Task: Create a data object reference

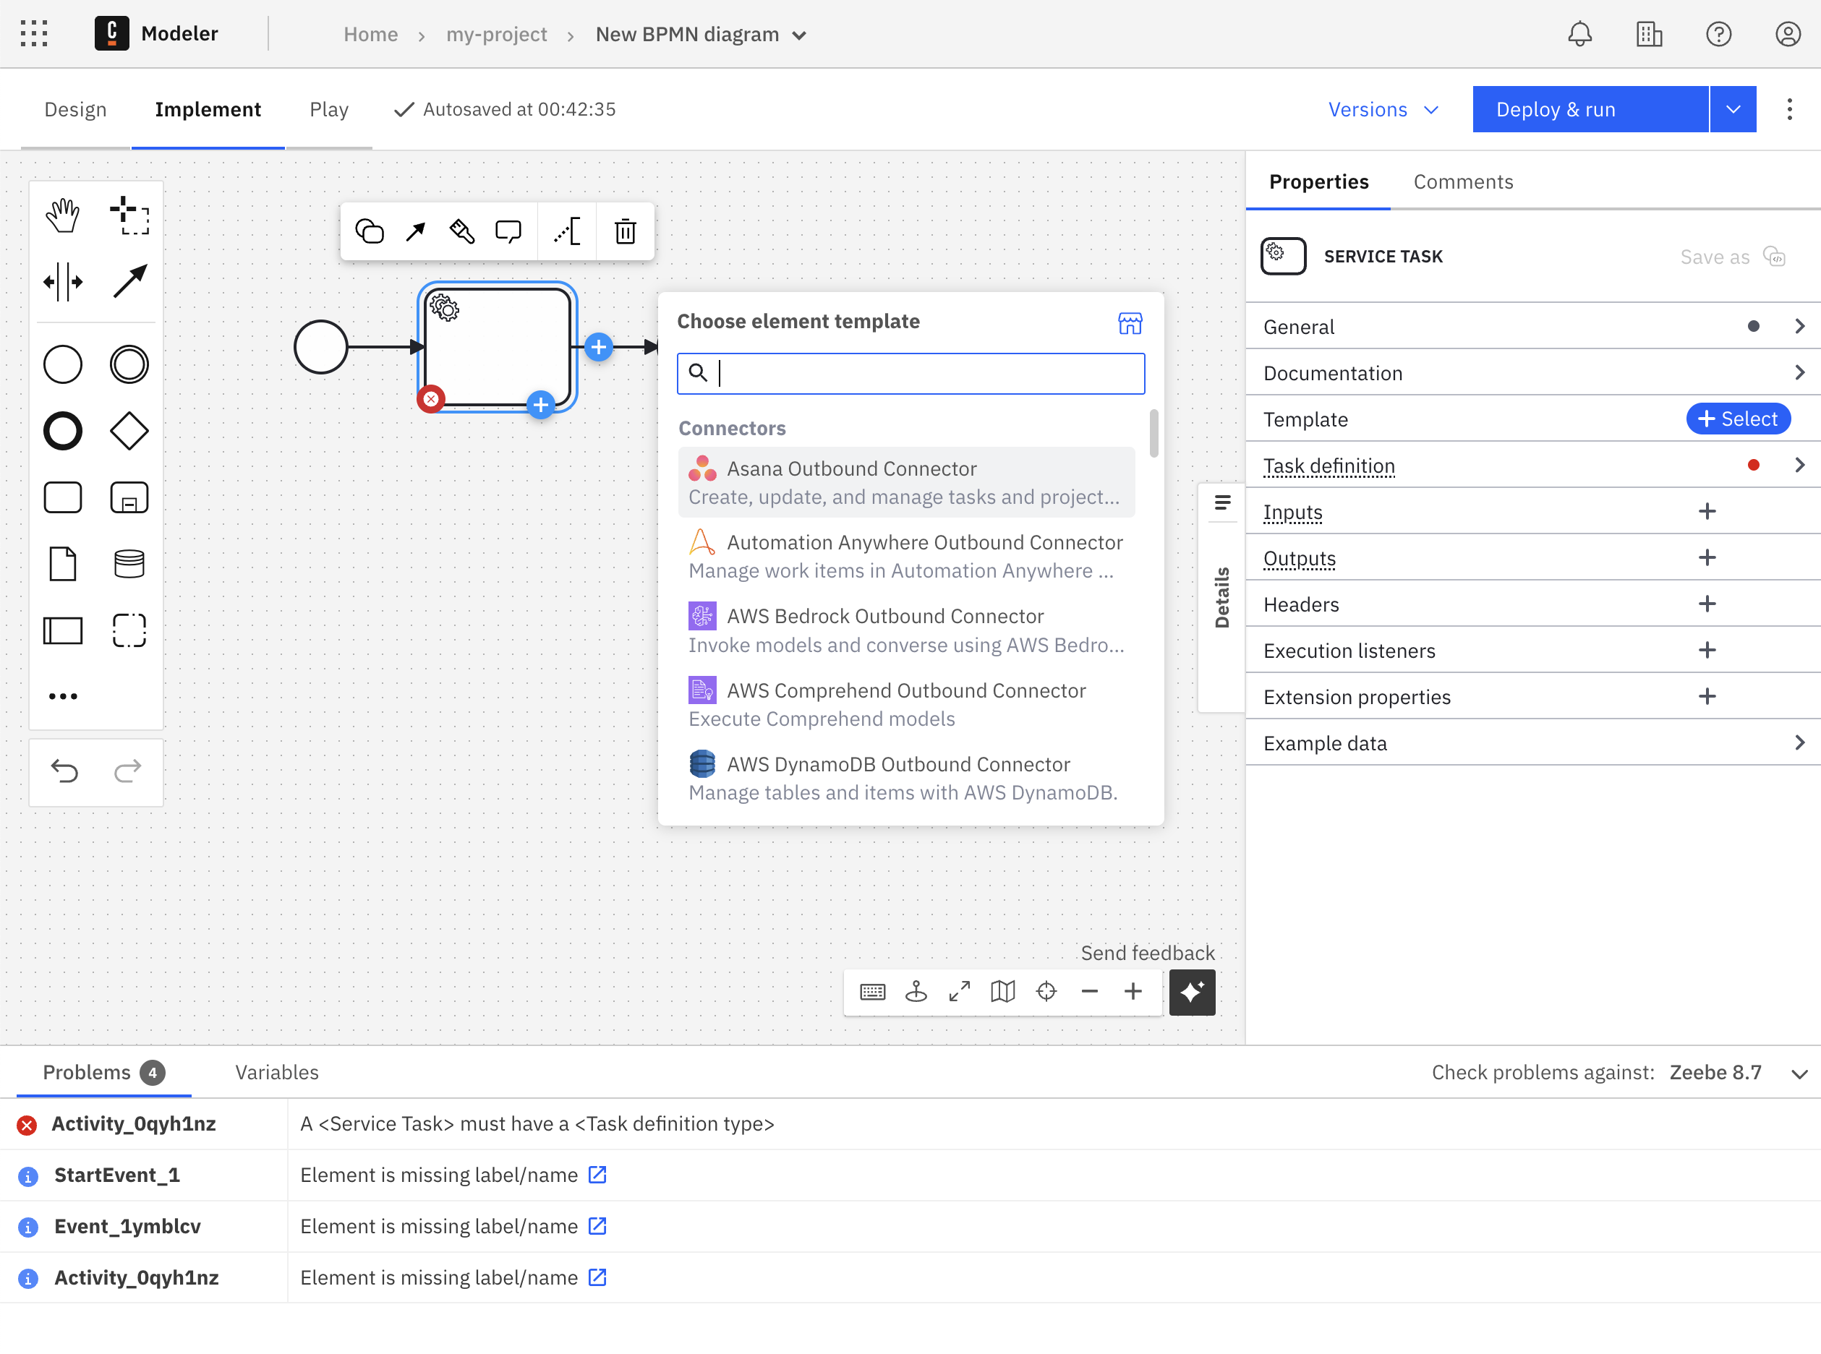Action: [62, 563]
